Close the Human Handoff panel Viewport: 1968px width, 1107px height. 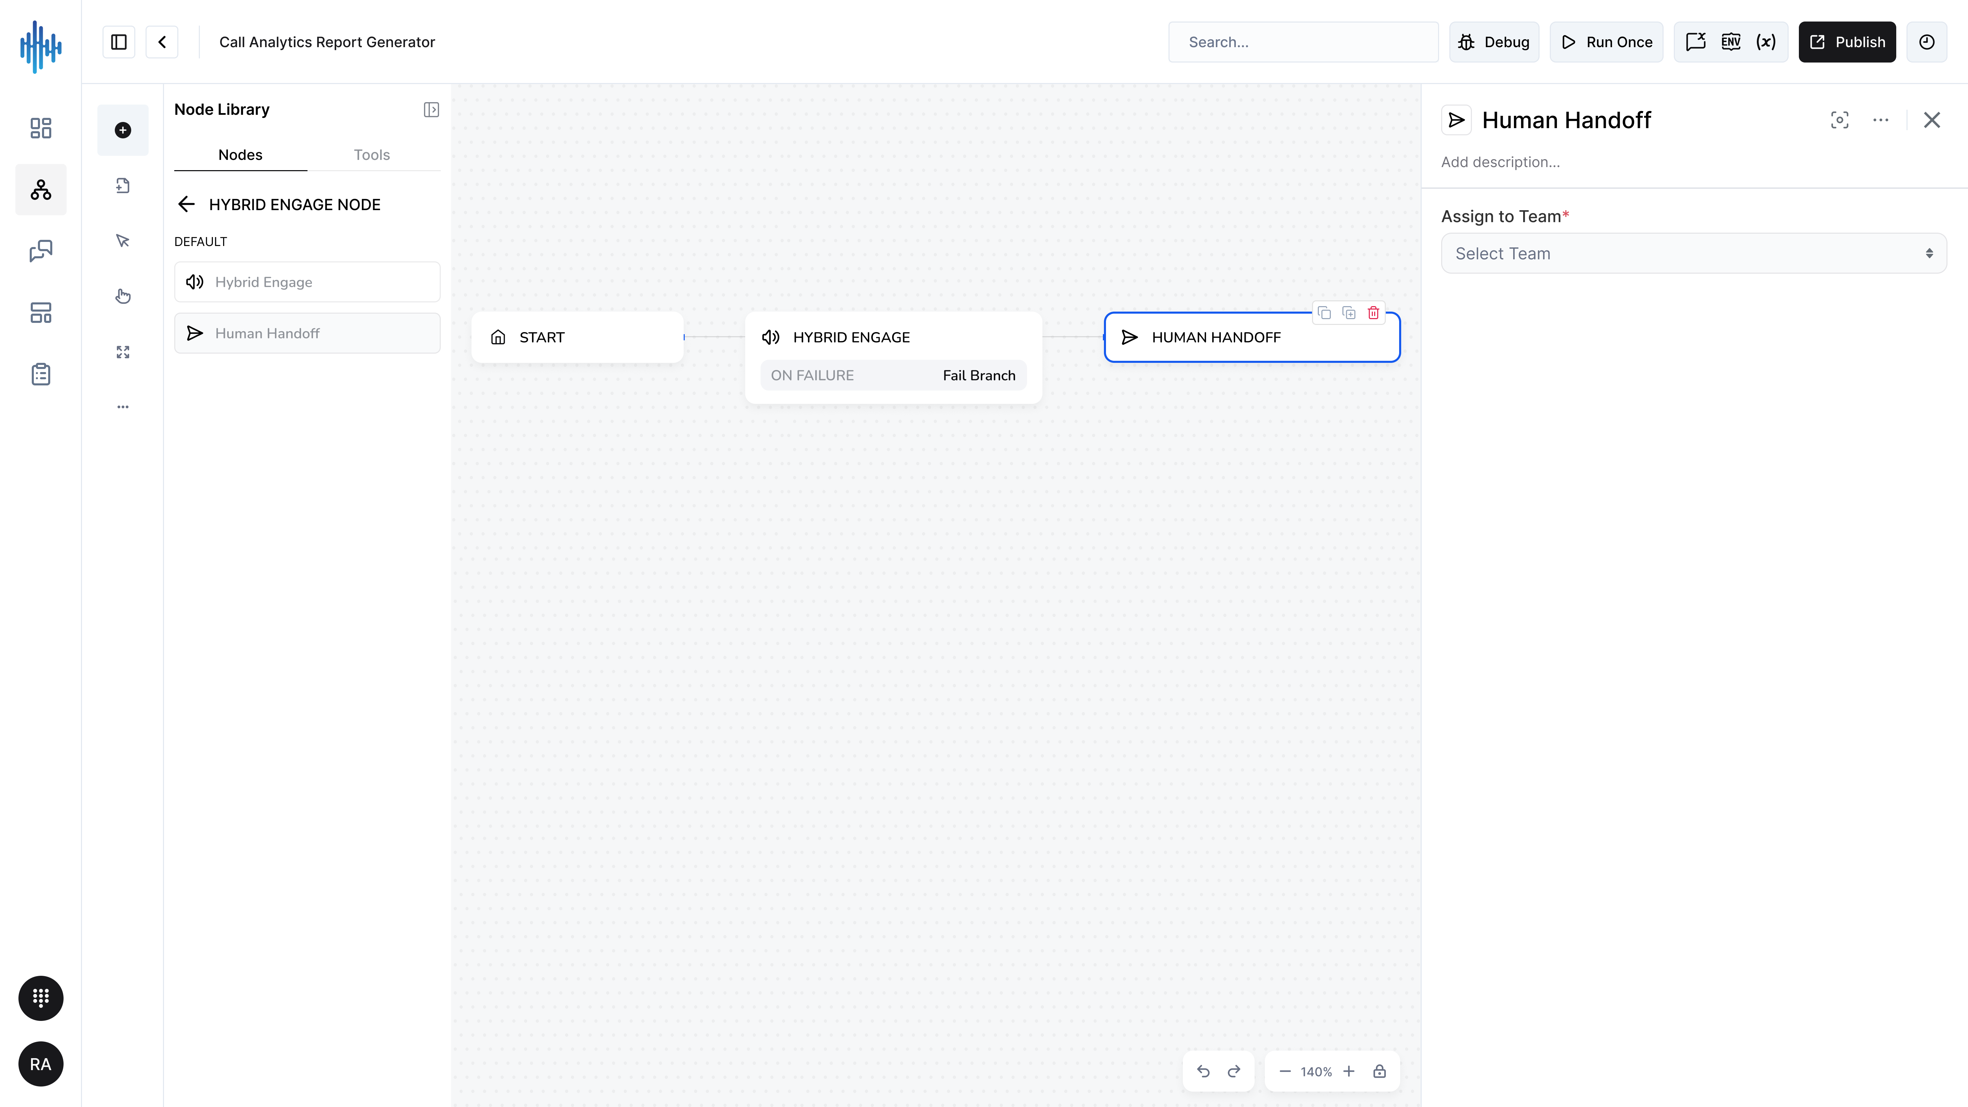click(1932, 120)
